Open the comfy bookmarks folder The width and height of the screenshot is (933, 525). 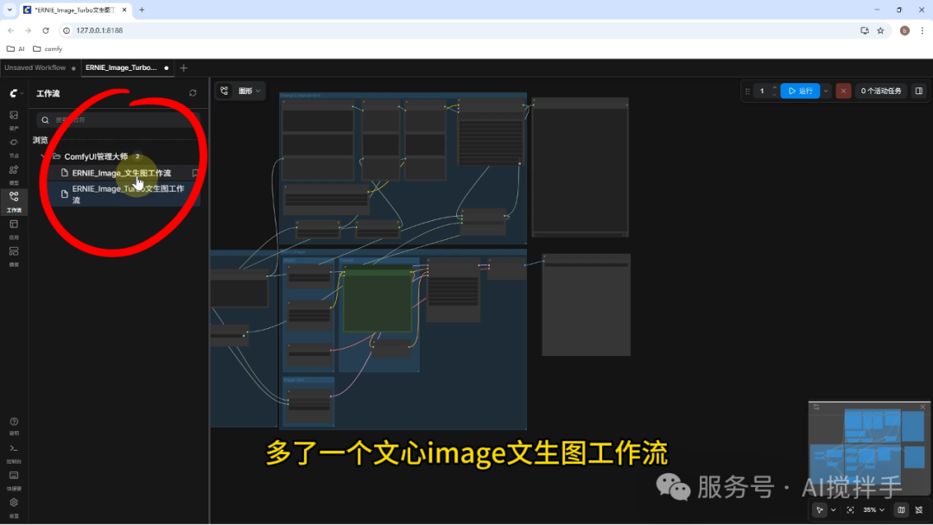point(48,48)
